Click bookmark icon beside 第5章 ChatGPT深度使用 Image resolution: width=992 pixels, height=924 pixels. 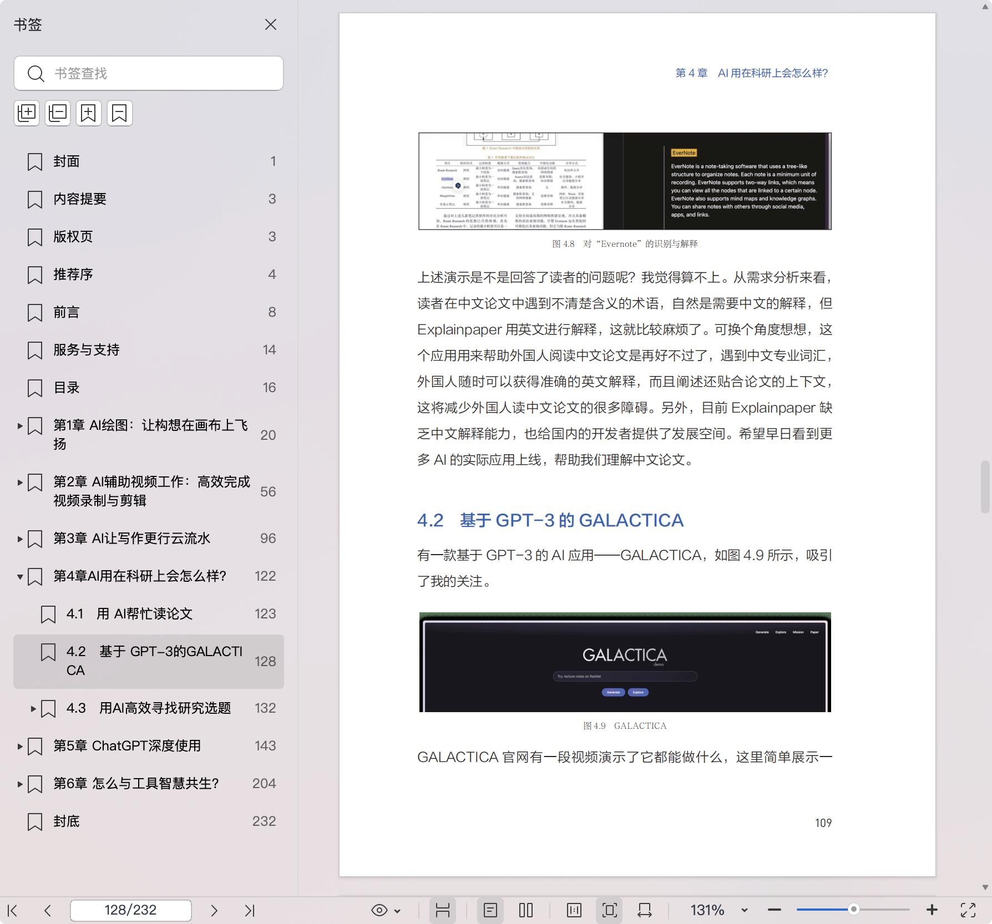(35, 747)
